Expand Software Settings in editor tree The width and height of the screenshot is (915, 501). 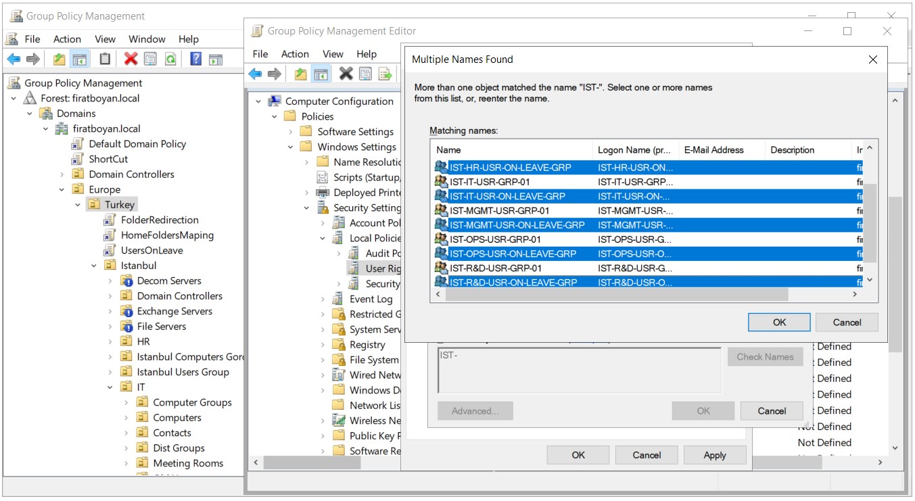pos(291,132)
